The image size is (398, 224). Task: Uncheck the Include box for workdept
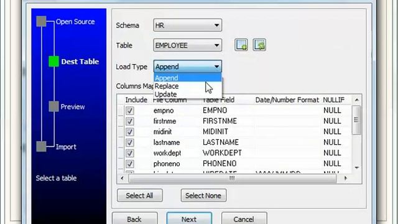[130, 153]
